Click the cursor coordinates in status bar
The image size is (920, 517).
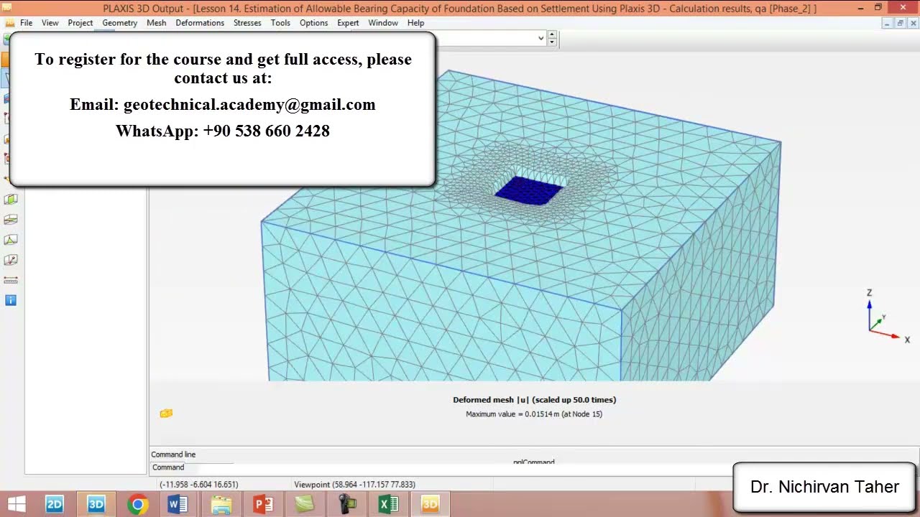coord(198,485)
